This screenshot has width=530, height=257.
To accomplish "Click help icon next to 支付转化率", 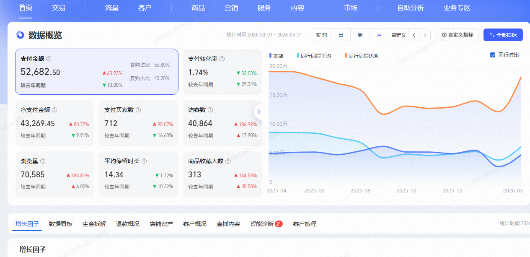I will [222, 59].
